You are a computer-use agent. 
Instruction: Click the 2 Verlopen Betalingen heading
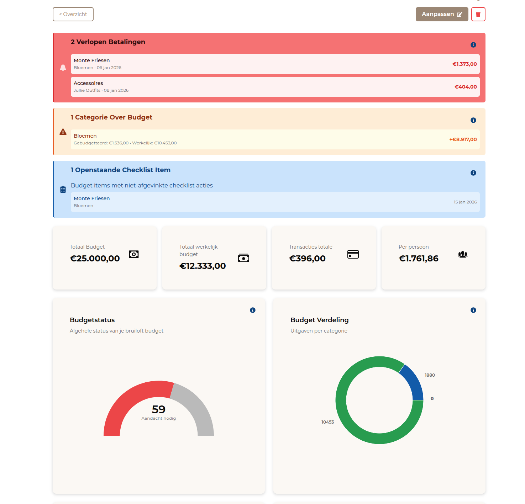pos(108,42)
